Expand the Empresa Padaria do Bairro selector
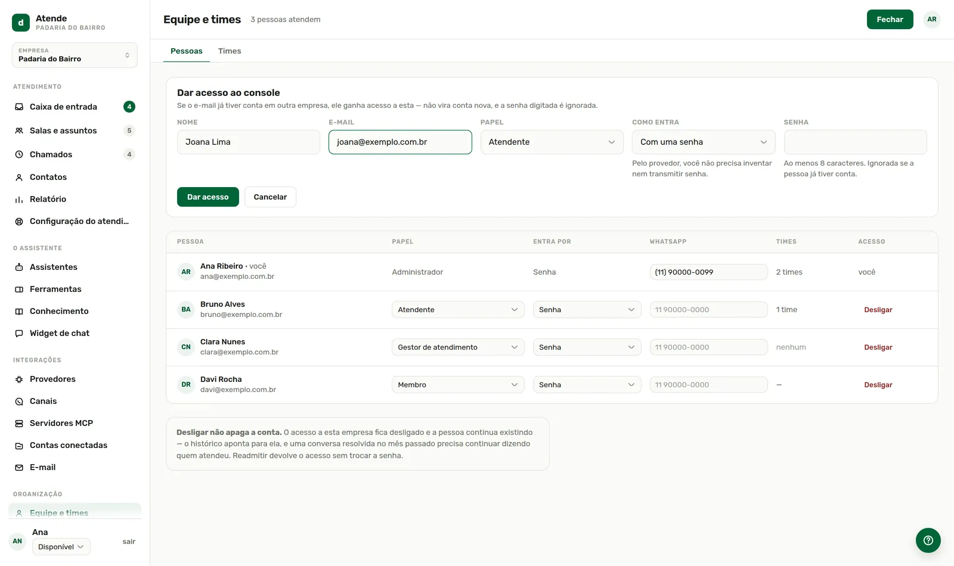 75,55
